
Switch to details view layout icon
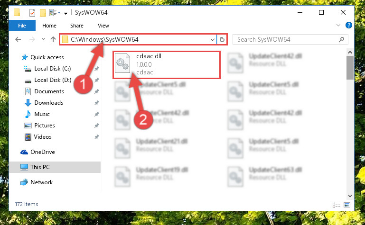337,205
